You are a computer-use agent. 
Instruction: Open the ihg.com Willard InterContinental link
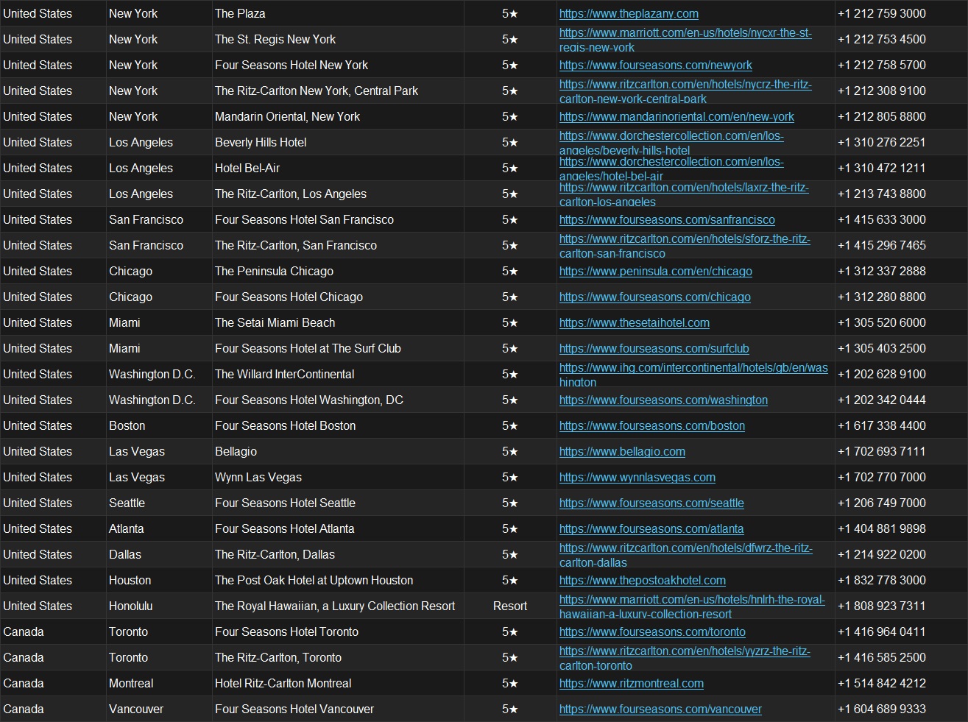point(693,375)
